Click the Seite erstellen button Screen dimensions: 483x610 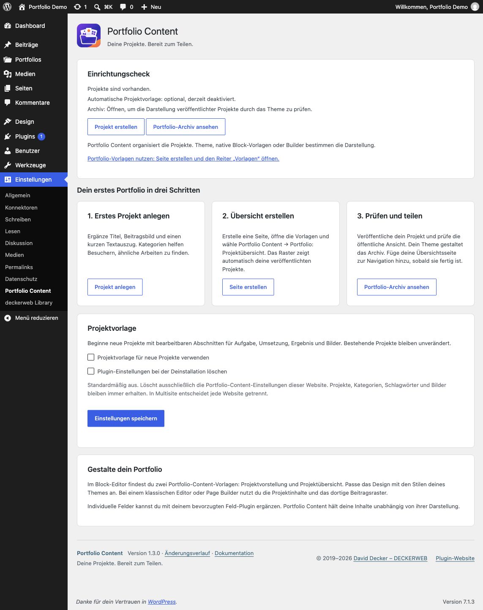point(248,287)
